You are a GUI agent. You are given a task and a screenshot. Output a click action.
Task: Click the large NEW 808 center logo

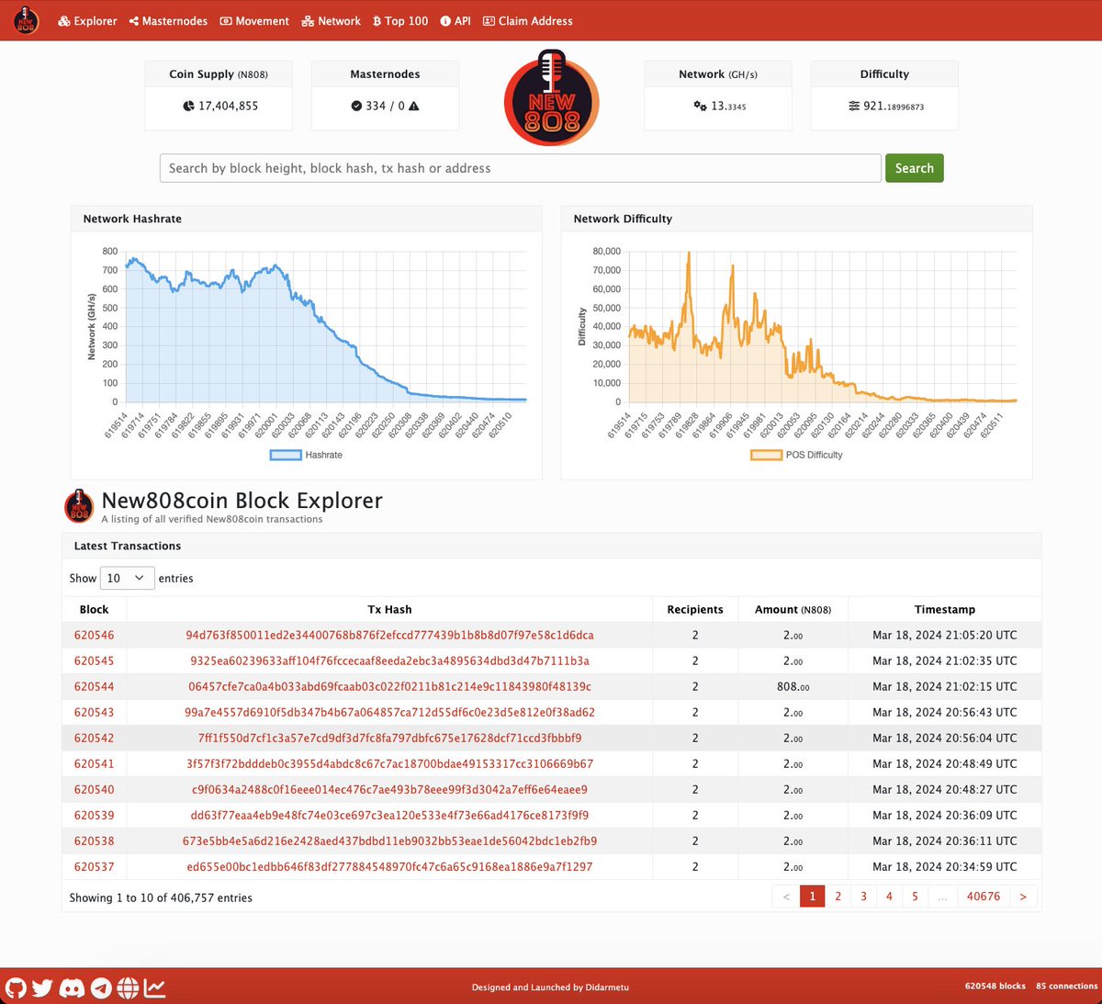551,98
